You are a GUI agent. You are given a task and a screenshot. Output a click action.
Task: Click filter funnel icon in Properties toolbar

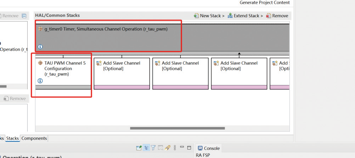coord(153,148)
